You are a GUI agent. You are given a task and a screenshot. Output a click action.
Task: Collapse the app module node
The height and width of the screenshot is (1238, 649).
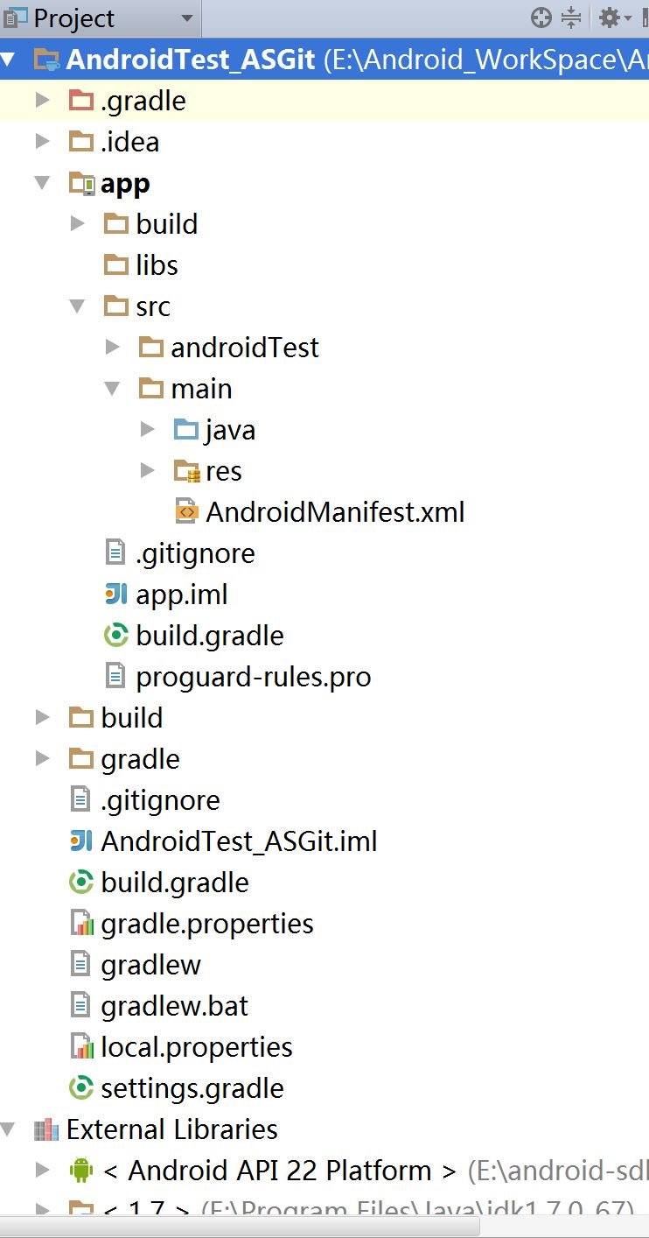pyautogui.click(x=42, y=183)
